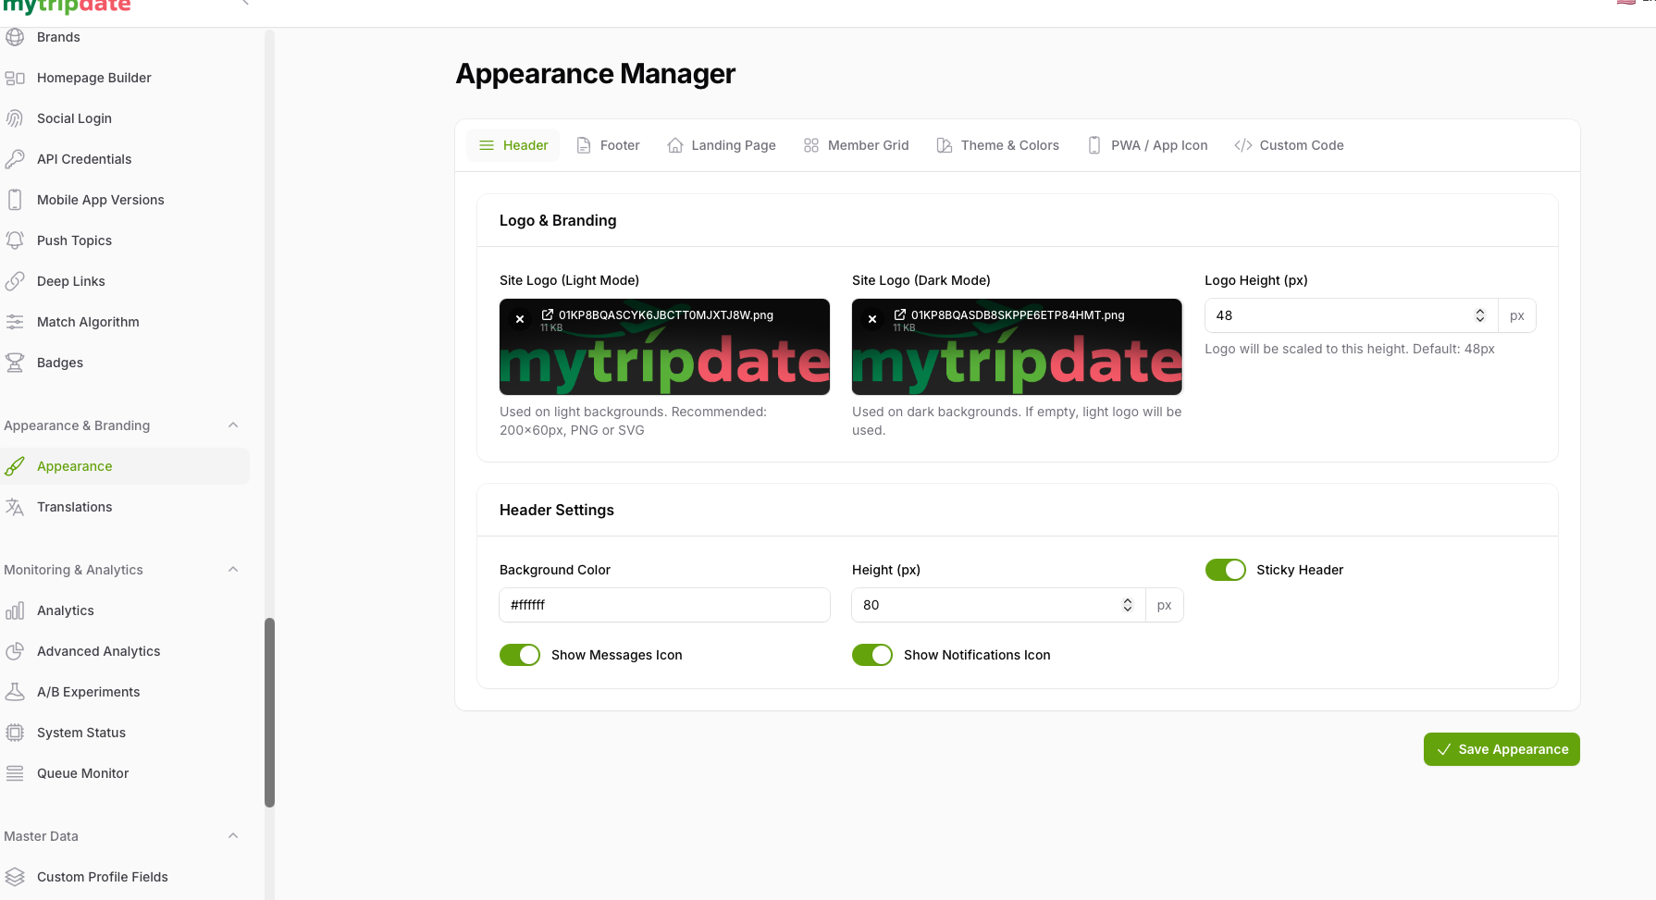This screenshot has height=900, width=1656.
Task: Click the Mobile App Versions phone icon
Action: coord(15,200)
